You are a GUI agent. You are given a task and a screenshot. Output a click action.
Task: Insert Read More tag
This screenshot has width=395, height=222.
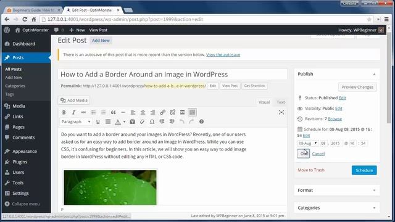coord(182,112)
